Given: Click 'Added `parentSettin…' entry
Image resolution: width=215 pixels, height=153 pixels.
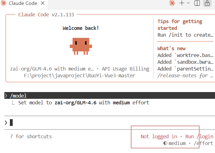Looking at the screenshot, I should tap(185, 69).
